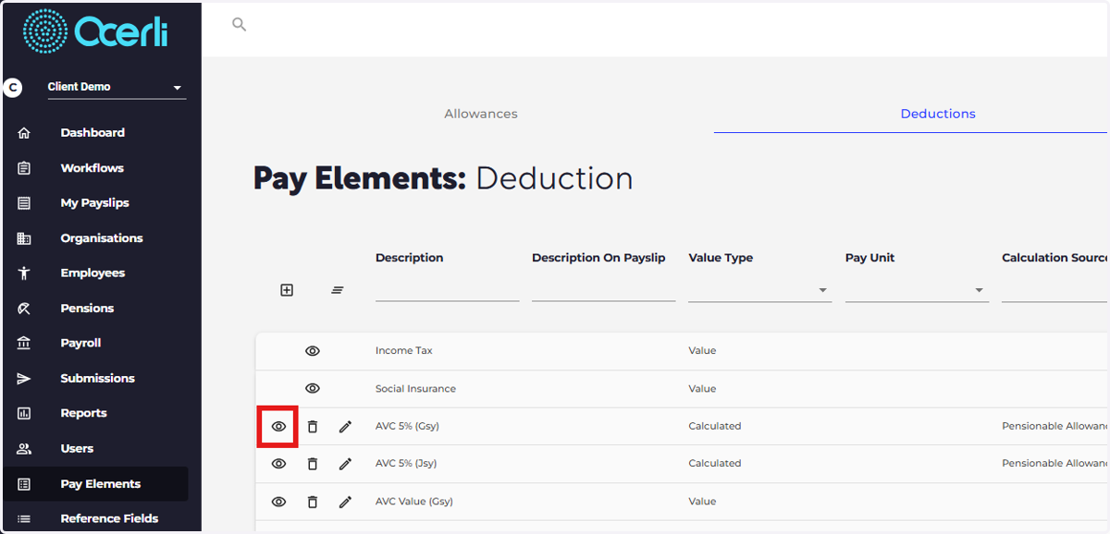
Task: View the AVC 5% (Gsy) eye icon
Action: (x=278, y=427)
